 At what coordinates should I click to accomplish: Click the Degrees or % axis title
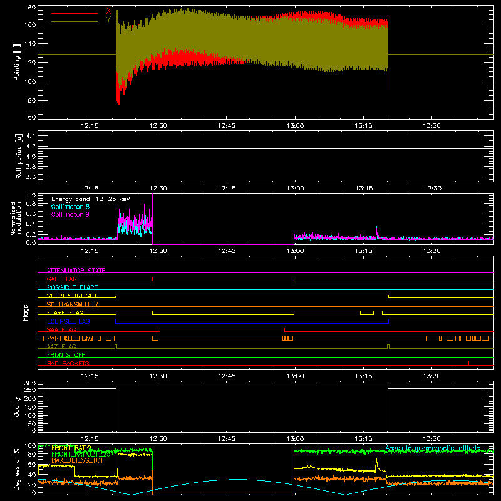pos(17,469)
